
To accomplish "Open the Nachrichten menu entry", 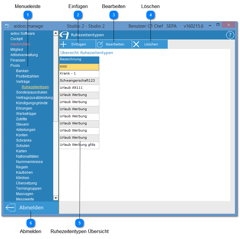I will point(20,44).
